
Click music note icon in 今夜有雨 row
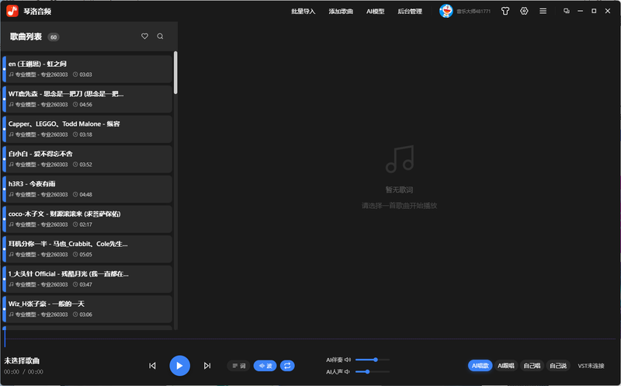11,195
